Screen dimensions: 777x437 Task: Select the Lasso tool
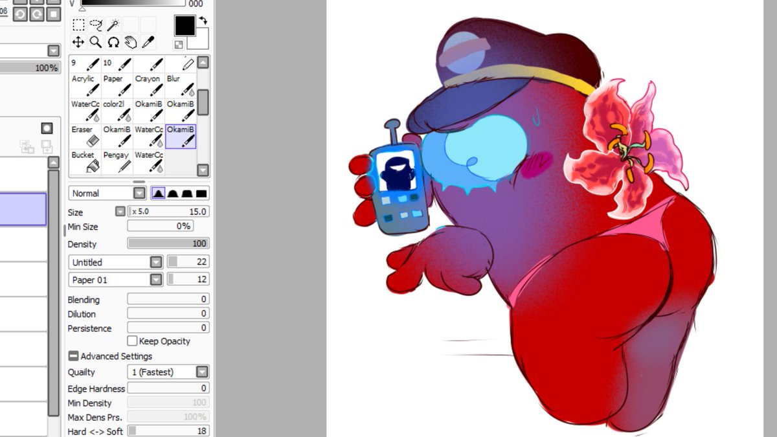coord(96,25)
